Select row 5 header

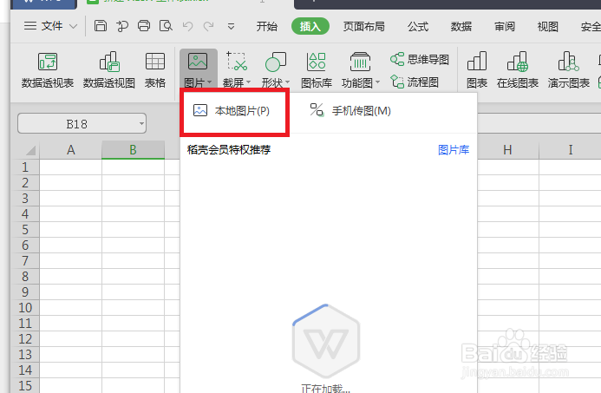click(25, 230)
